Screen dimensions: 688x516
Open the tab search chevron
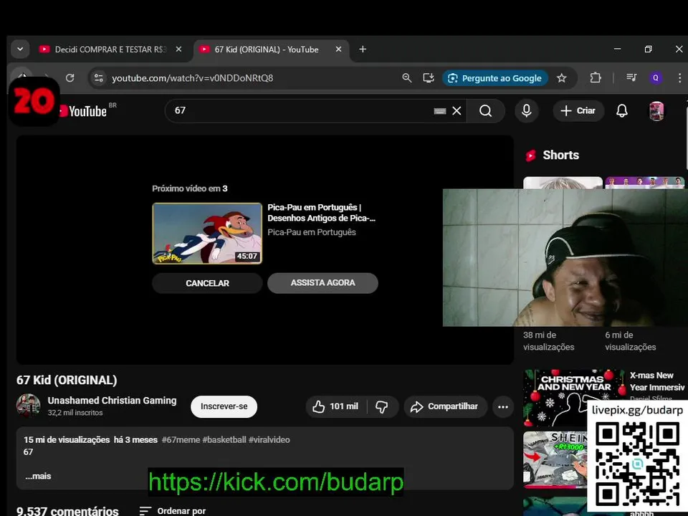click(20, 49)
